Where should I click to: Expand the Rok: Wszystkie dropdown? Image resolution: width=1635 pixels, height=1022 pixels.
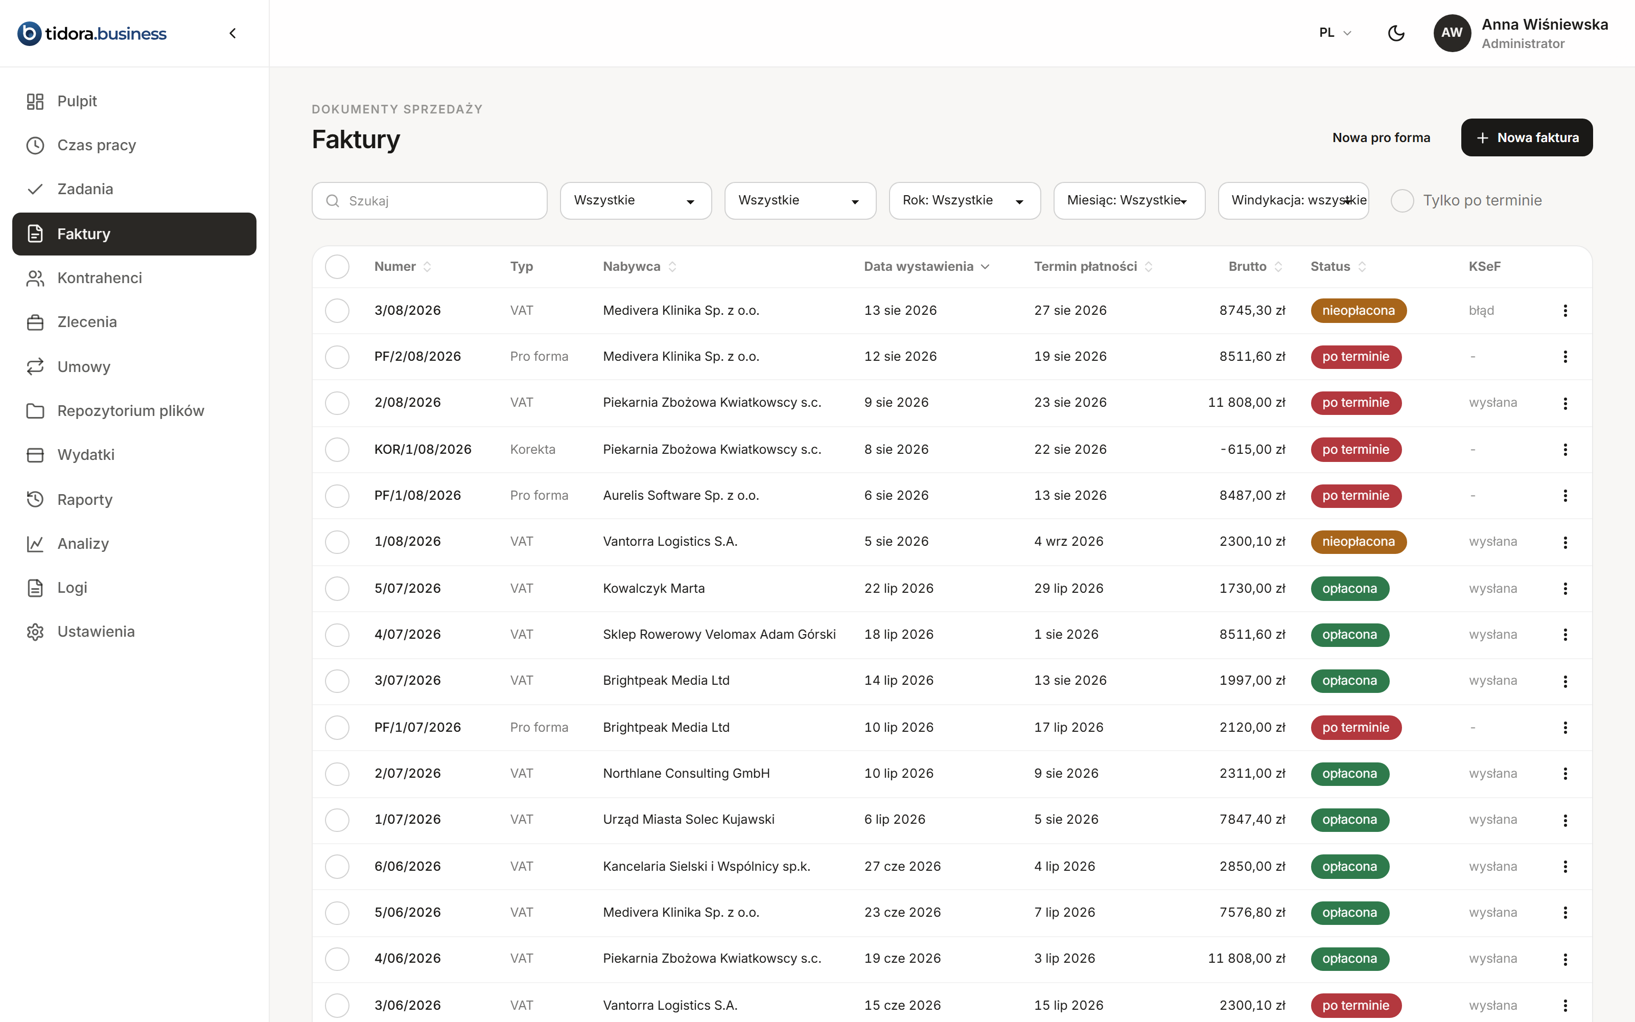coord(964,201)
